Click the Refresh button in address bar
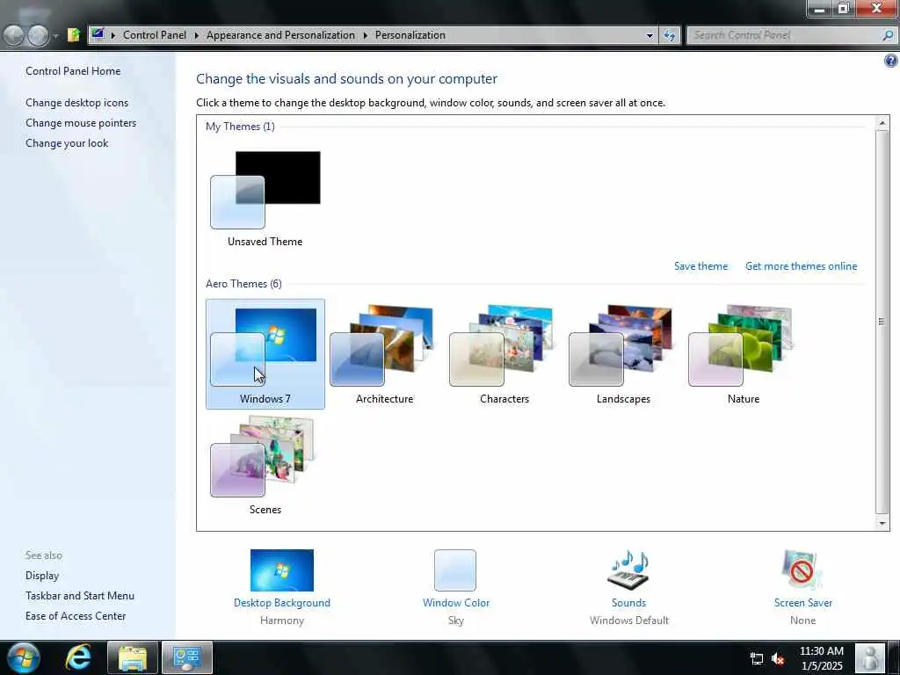The height and width of the screenshot is (675, 900). [669, 35]
